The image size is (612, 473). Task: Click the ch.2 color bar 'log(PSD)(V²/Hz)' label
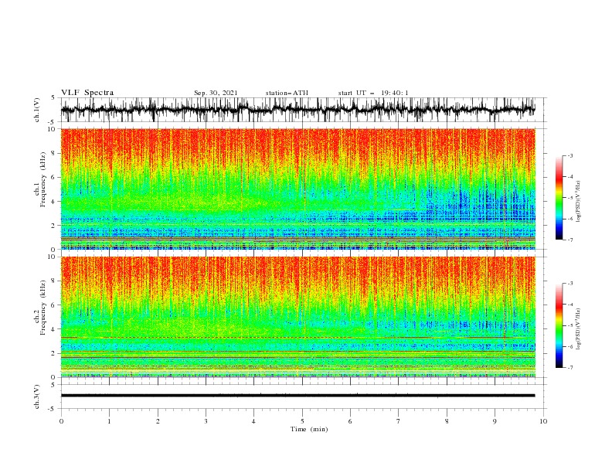point(578,329)
